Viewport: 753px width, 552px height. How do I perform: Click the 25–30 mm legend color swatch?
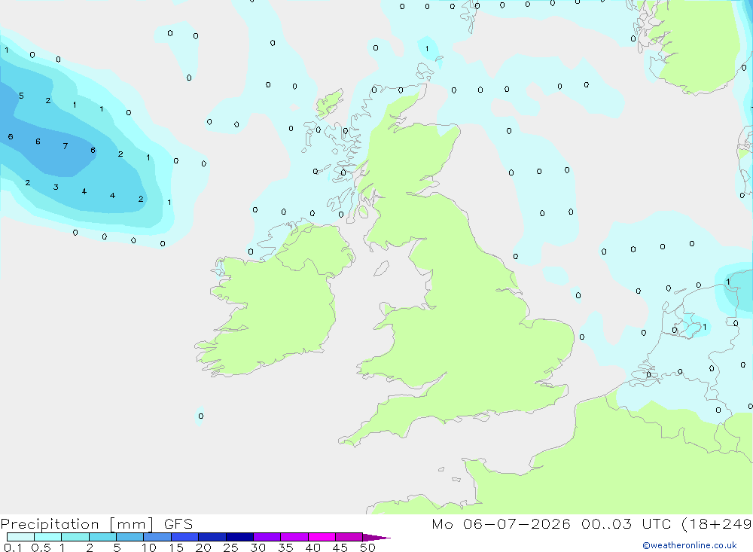pyautogui.click(x=239, y=537)
